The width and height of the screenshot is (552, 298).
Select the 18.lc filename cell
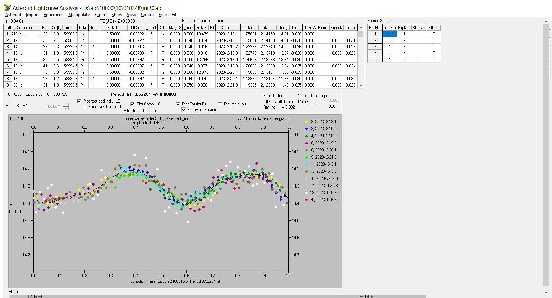pyautogui.click(x=26, y=60)
